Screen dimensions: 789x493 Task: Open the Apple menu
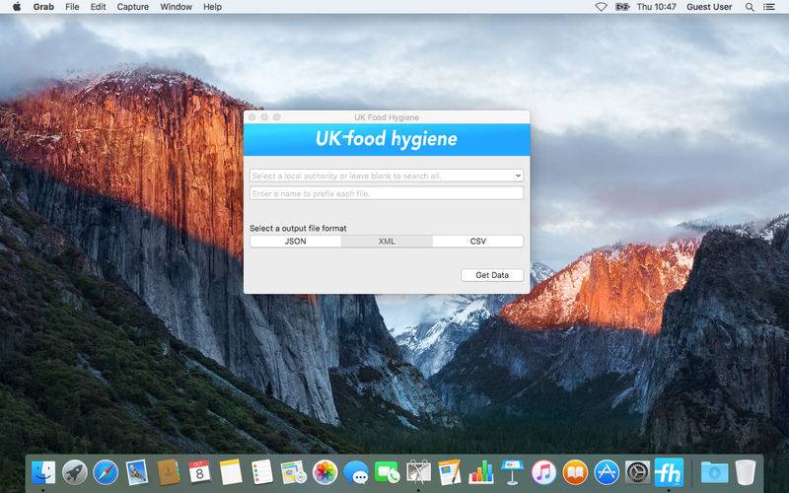point(16,7)
